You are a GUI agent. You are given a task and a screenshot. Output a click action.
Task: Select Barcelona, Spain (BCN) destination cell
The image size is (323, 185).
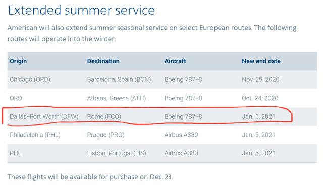(x=119, y=79)
